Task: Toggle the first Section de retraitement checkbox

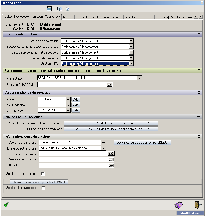Action: pyautogui.click(x=43, y=174)
